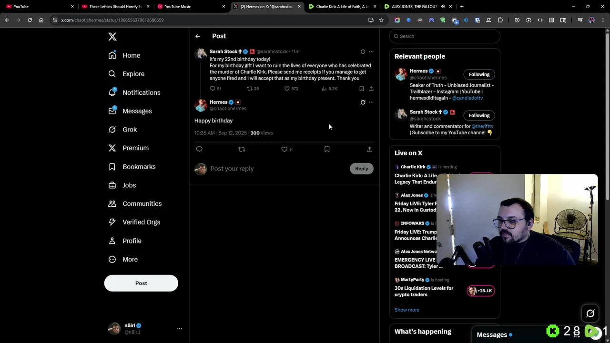Image resolution: width=610 pixels, height=343 pixels.
Task: Open n8irl account options menu
Action: (x=179, y=329)
